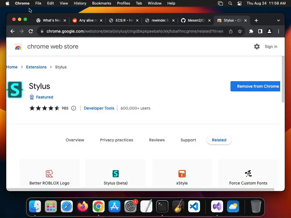Click the rating info icon next to 985

(74, 108)
